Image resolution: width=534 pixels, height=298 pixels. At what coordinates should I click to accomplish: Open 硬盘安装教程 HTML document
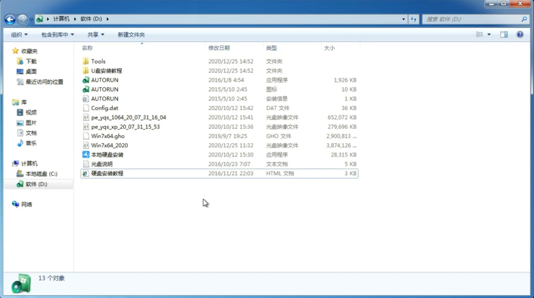point(107,173)
